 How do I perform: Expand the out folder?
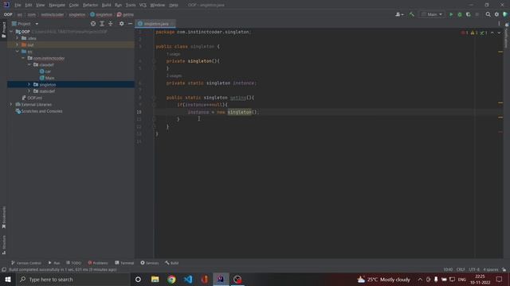click(x=18, y=44)
